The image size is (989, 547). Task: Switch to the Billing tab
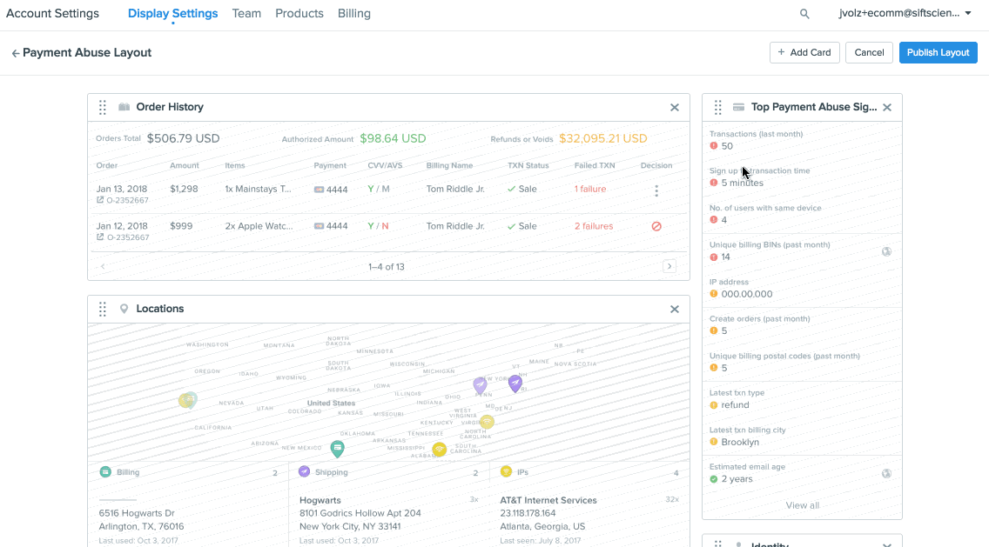(x=353, y=13)
